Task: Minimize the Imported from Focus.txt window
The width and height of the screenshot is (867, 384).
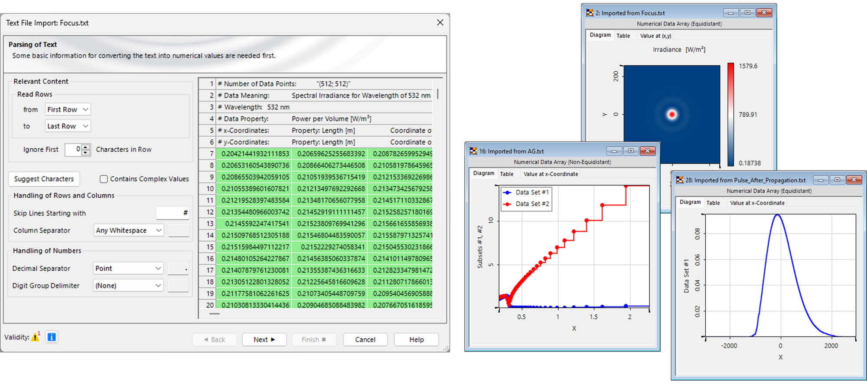Action: click(731, 13)
